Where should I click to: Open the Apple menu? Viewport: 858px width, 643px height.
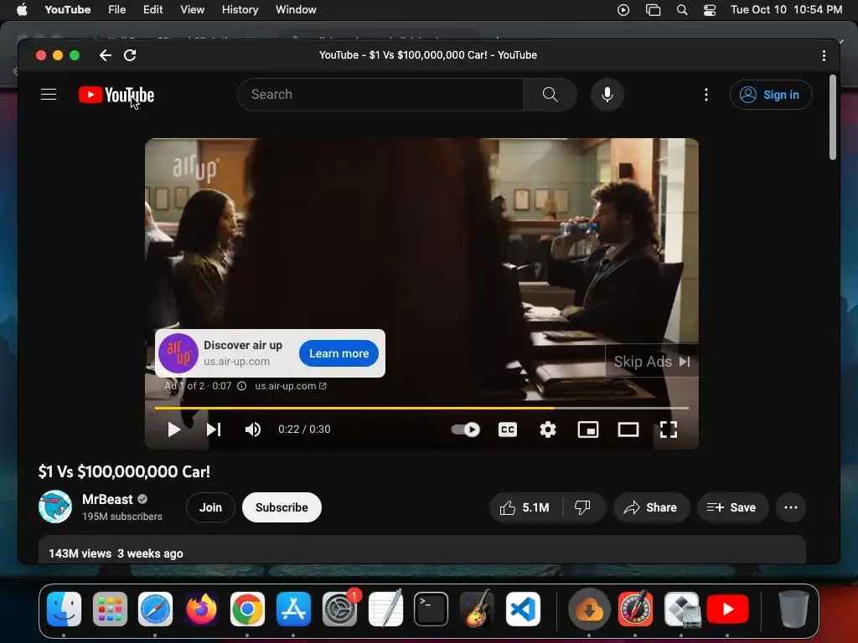click(22, 10)
